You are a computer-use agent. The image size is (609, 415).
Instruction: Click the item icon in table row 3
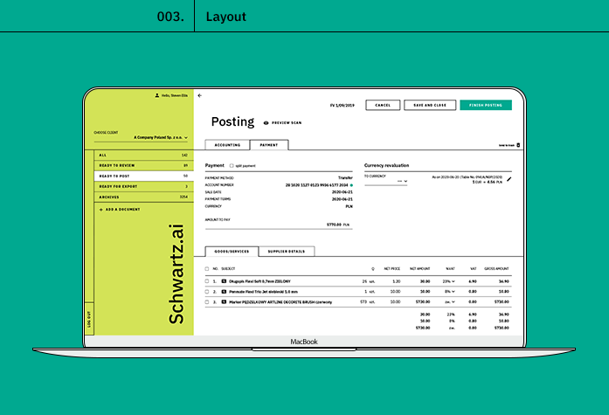pos(224,301)
